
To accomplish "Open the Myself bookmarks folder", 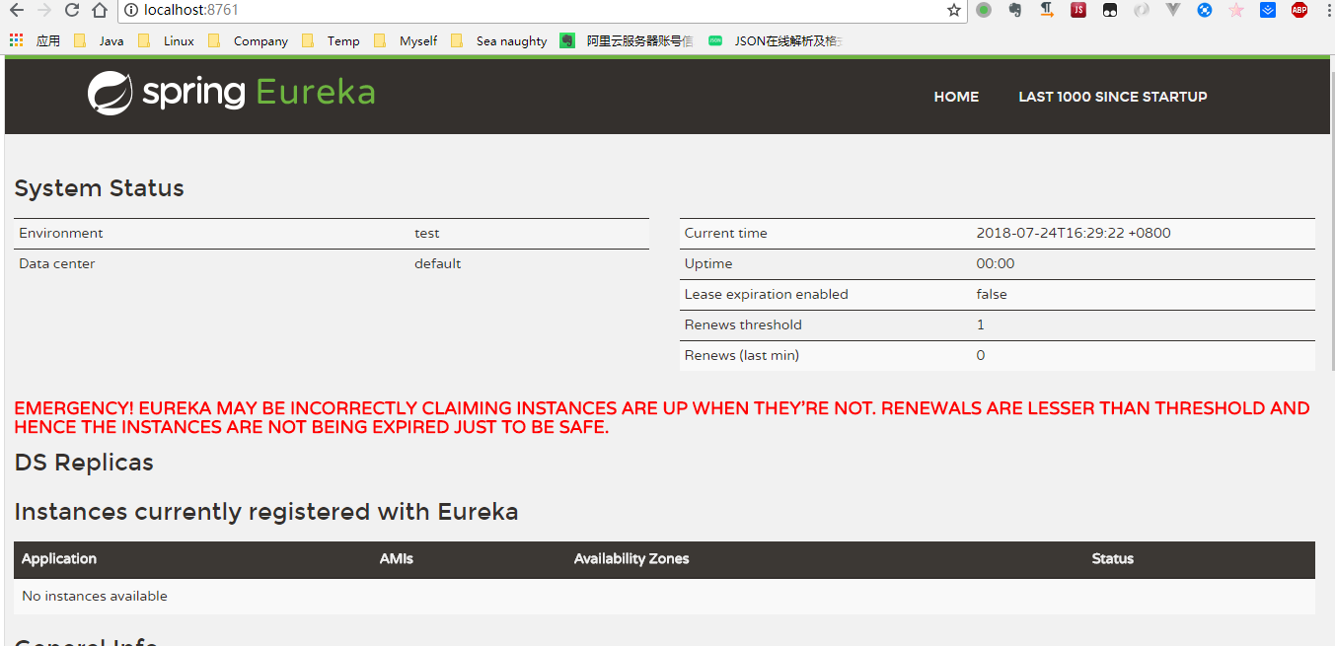I will 406,40.
